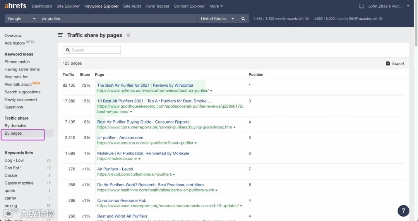Click the Export download icon

tap(388, 63)
